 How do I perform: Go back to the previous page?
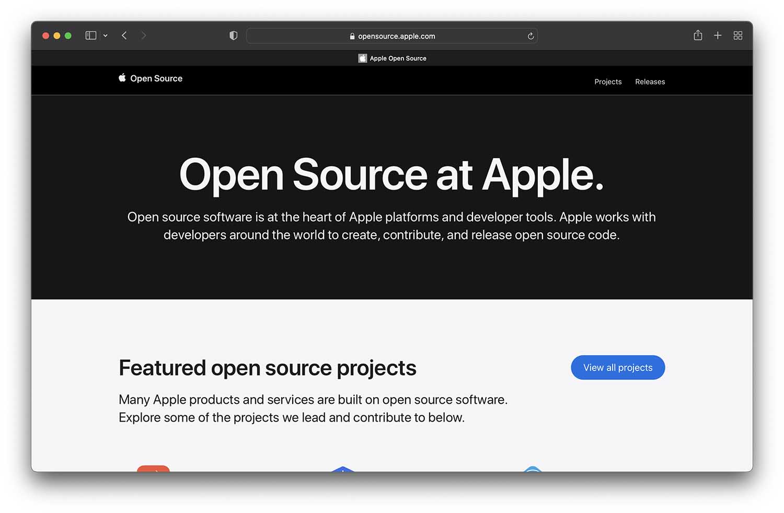click(x=124, y=36)
